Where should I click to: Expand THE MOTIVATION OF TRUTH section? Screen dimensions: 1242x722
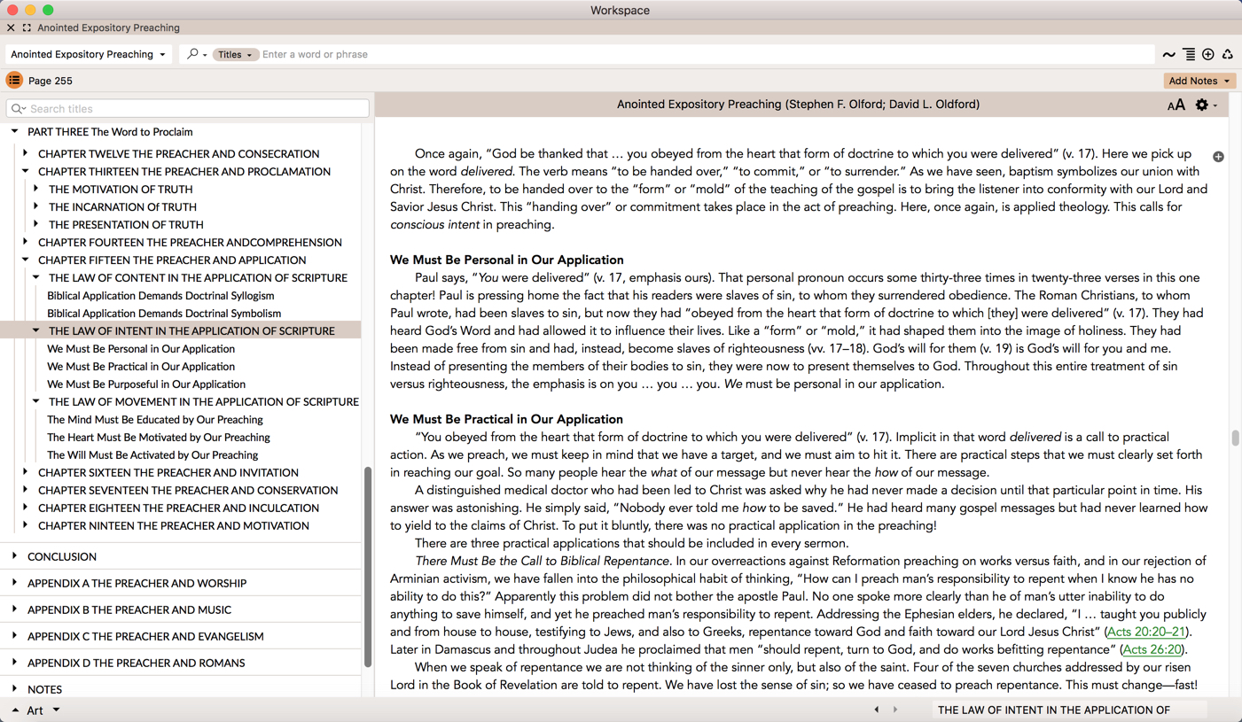[x=35, y=189]
